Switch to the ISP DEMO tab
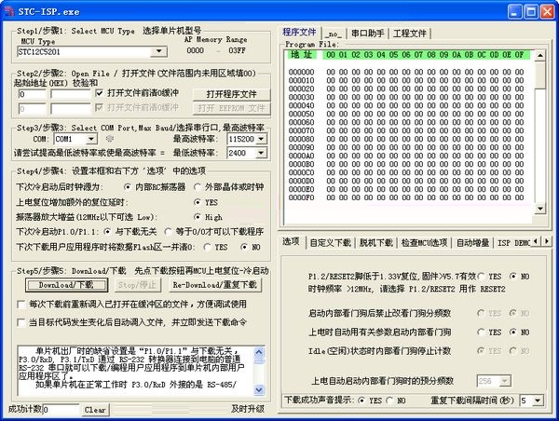559x421 pixels. pyautogui.click(x=513, y=243)
